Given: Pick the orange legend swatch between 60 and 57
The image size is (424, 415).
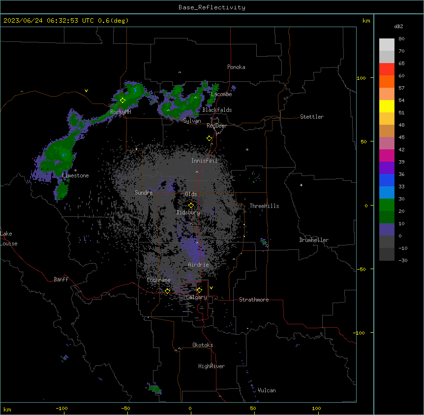Looking at the screenshot, I should click(387, 81).
